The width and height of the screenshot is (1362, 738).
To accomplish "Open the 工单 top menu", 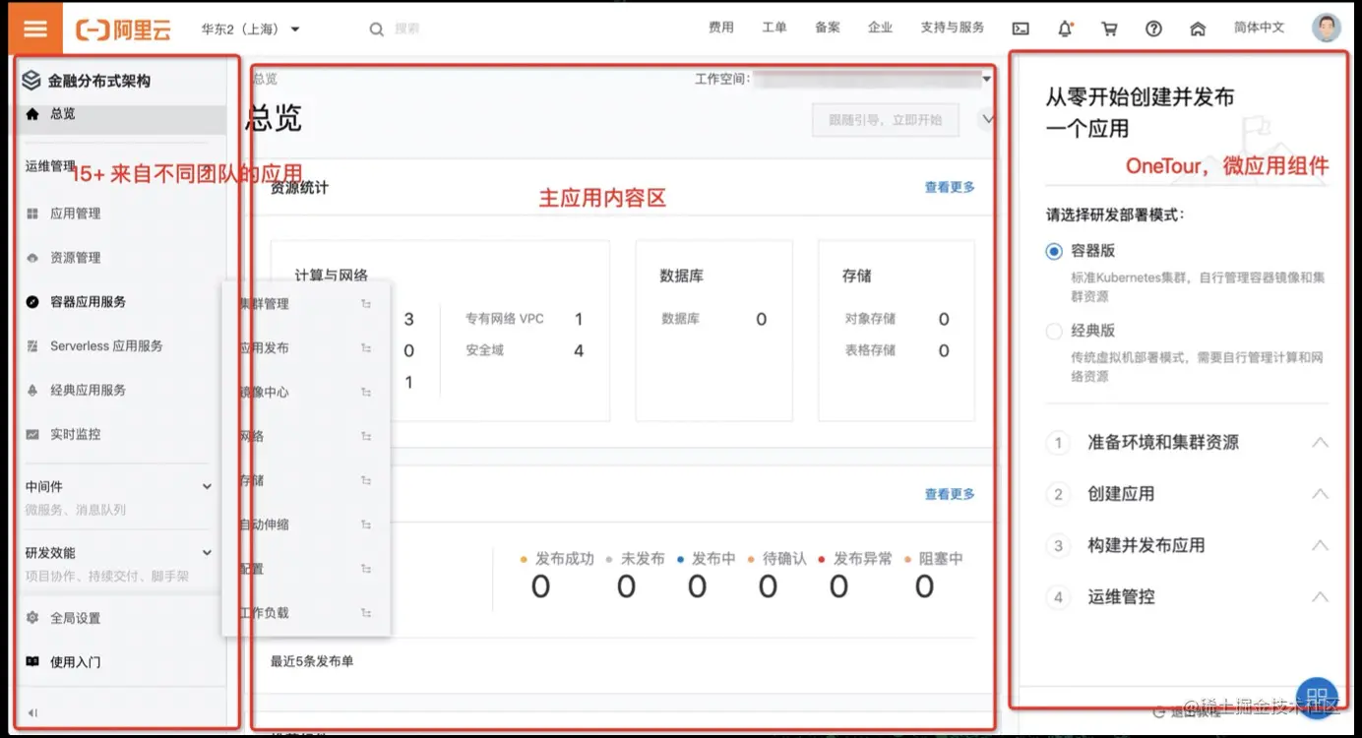I will pyautogui.click(x=774, y=28).
